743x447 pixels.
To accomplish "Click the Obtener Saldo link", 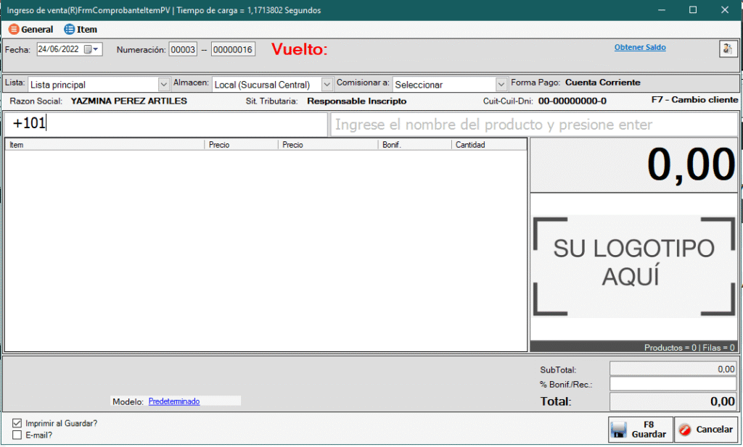I will (x=639, y=48).
